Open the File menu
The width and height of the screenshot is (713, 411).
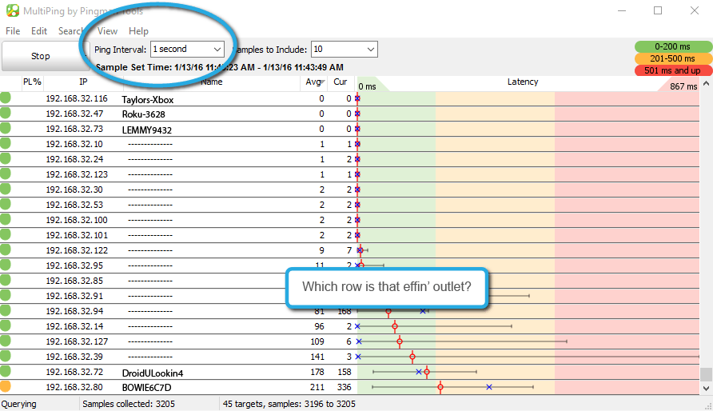(13, 31)
